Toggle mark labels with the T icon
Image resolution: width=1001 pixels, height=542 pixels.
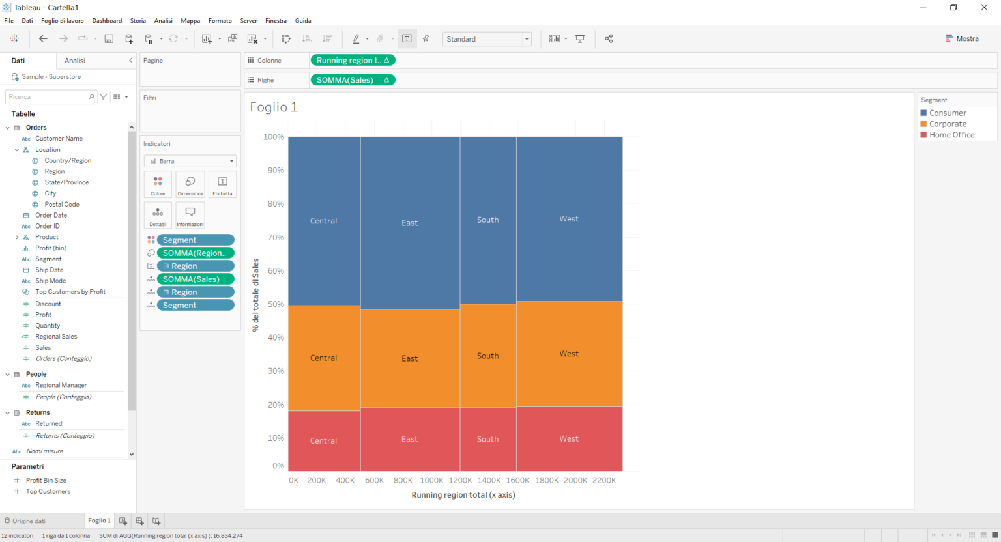(407, 38)
